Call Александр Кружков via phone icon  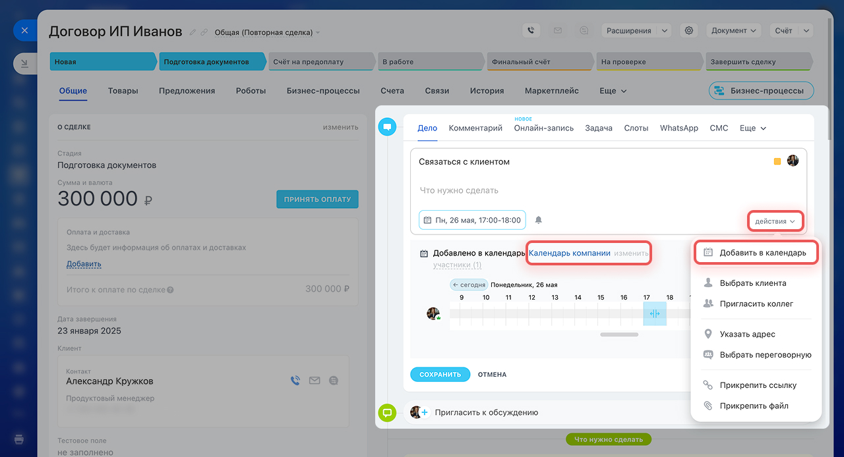click(x=295, y=380)
